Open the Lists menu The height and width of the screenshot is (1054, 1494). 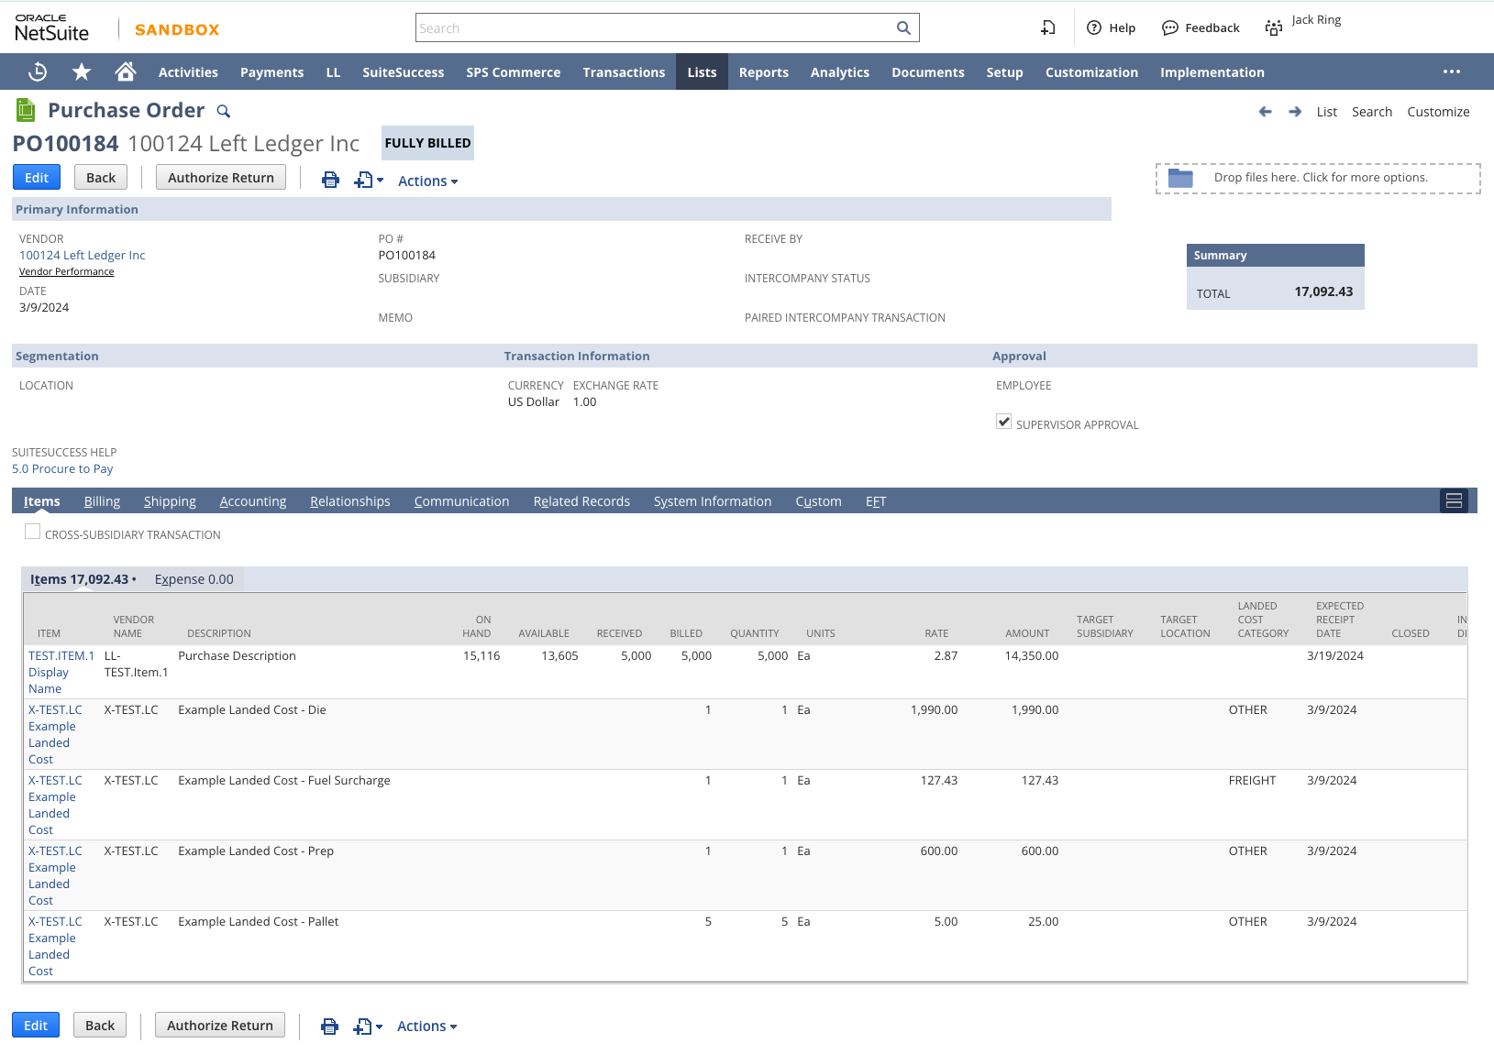pos(702,72)
